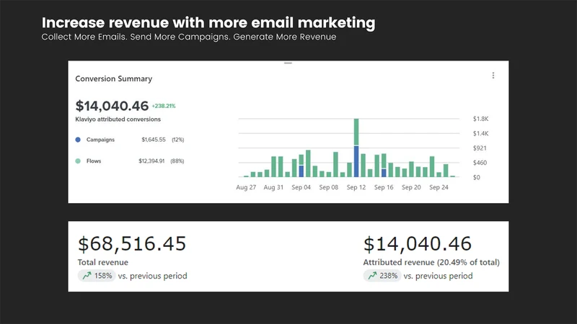Click the Aug 27 axis label
The height and width of the screenshot is (324, 577).
point(246,187)
